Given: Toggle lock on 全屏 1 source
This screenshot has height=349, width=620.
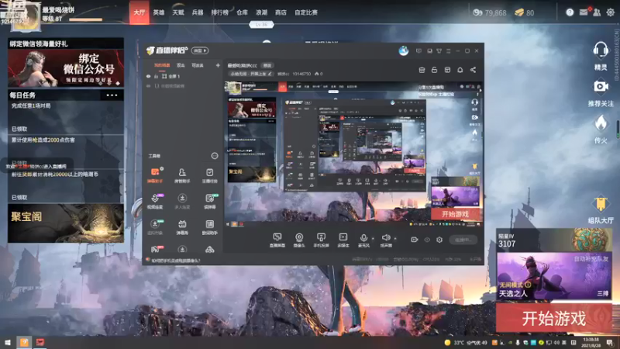Looking at the screenshot, I should (157, 76).
